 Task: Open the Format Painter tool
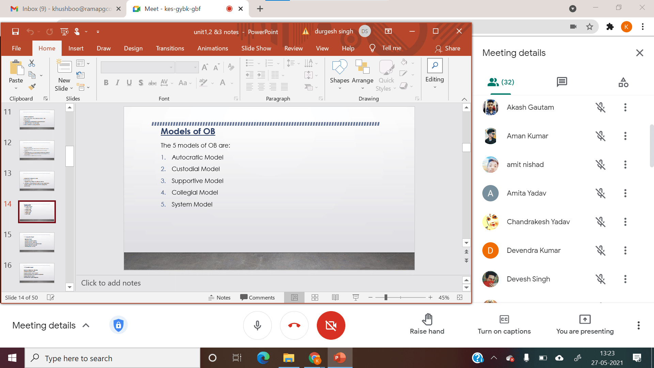[x=32, y=87]
